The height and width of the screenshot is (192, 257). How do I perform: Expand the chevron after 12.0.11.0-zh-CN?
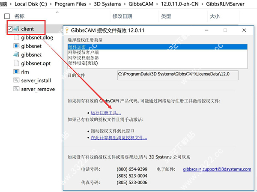(202, 4)
